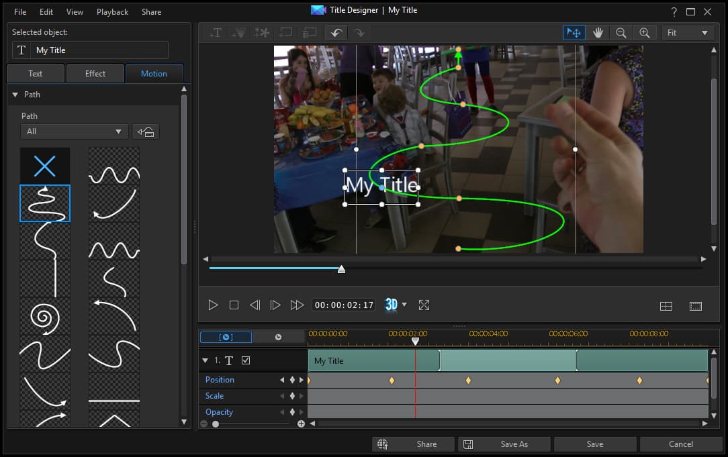Screen dimensions: 728x457
Task: Click the zoom in magnifier
Action: click(x=645, y=32)
